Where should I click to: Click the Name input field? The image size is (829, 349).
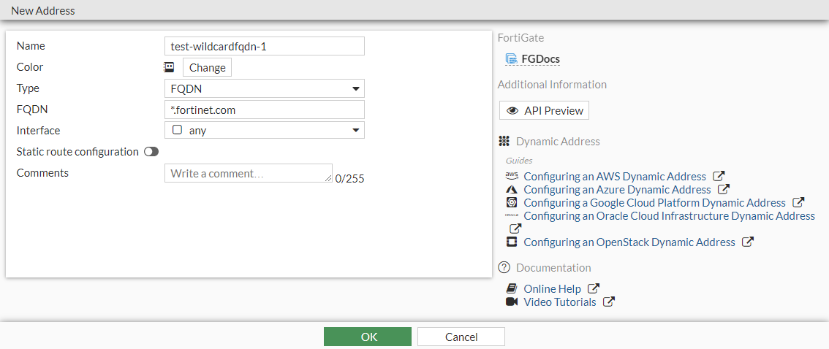(264, 46)
